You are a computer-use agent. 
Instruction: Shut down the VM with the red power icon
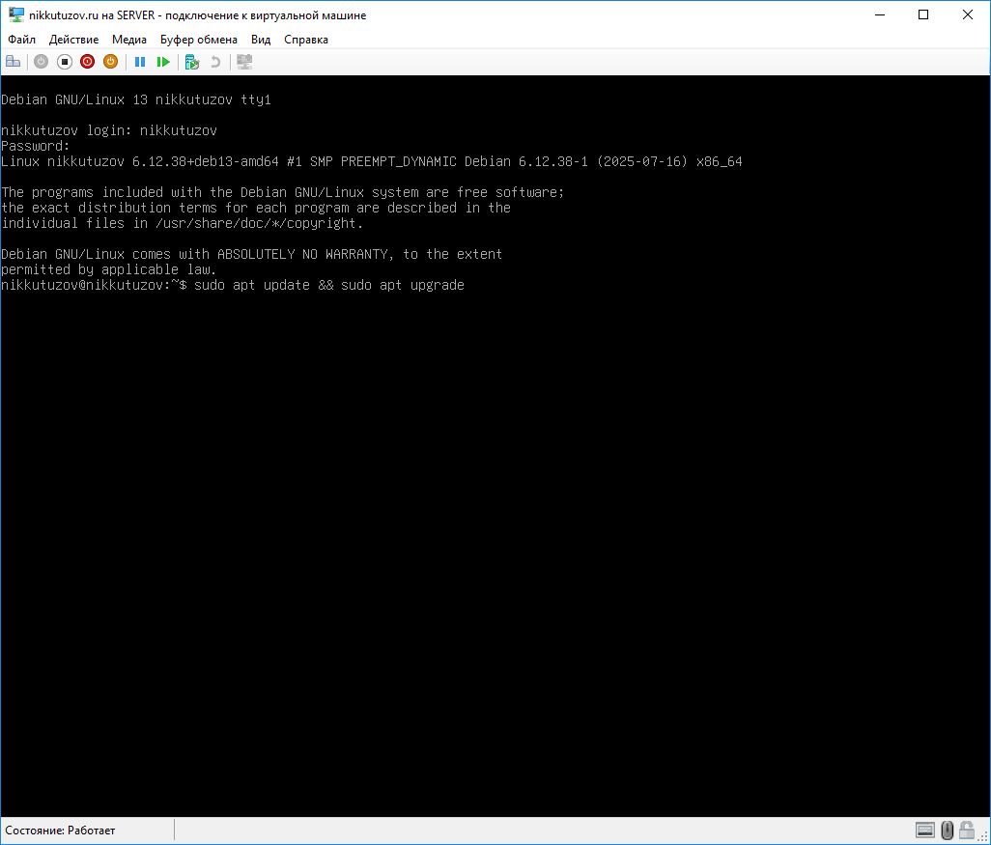[87, 62]
